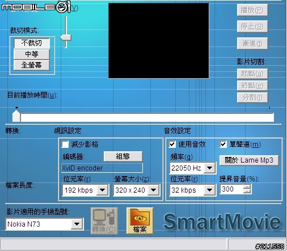287x251 pixels.
Task: Uncheck the 單聲道 mono checkbox
Action: [x=223, y=144]
